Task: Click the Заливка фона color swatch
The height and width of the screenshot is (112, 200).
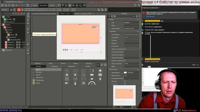Action: (125, 72)
